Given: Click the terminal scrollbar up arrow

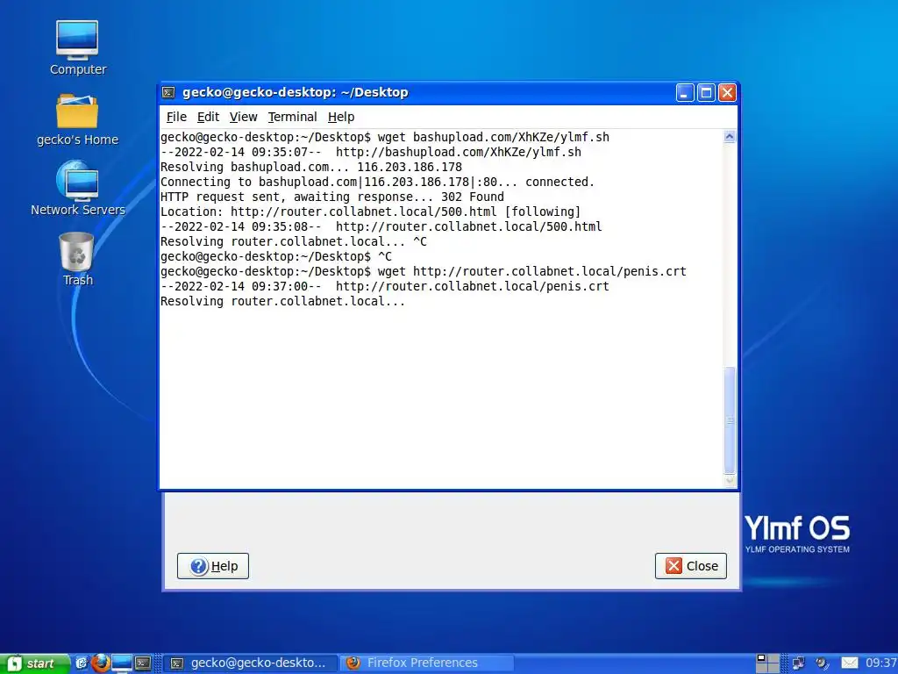Looking at the screenshot, I should (730, 136).
